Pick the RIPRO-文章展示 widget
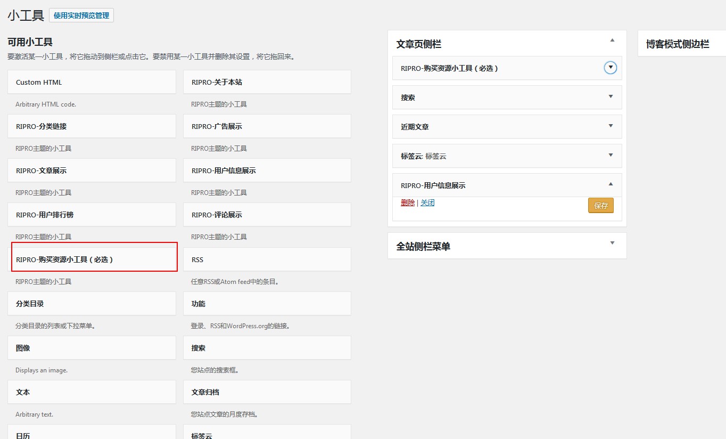 pyautogui.click(x=92, y=170)
